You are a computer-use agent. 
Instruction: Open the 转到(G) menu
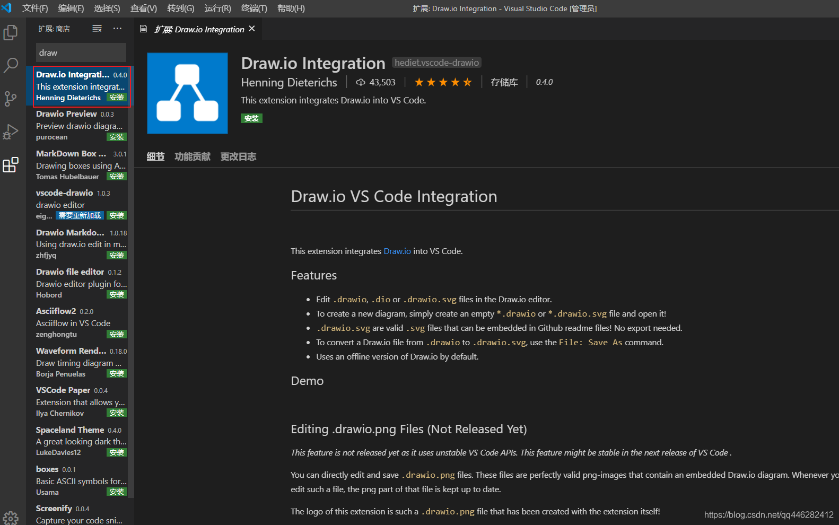pyautogui.click(x=180, y=8)
